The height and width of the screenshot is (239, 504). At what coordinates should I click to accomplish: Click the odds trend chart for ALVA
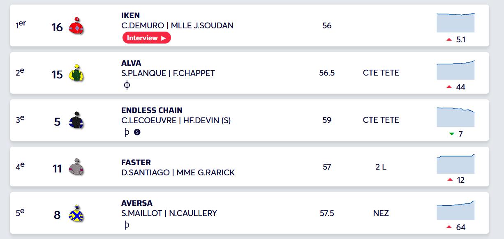[455, 70]
